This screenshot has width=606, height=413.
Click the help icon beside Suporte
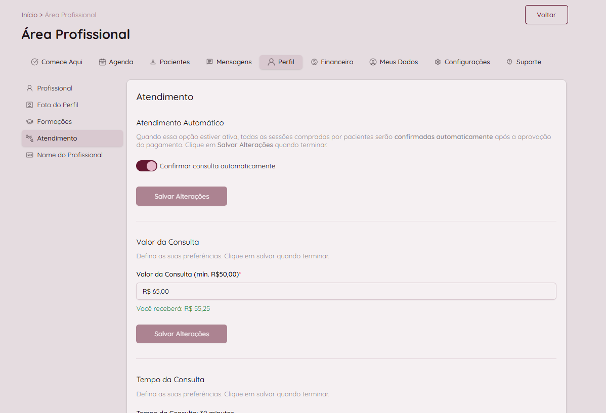(509, 62)
